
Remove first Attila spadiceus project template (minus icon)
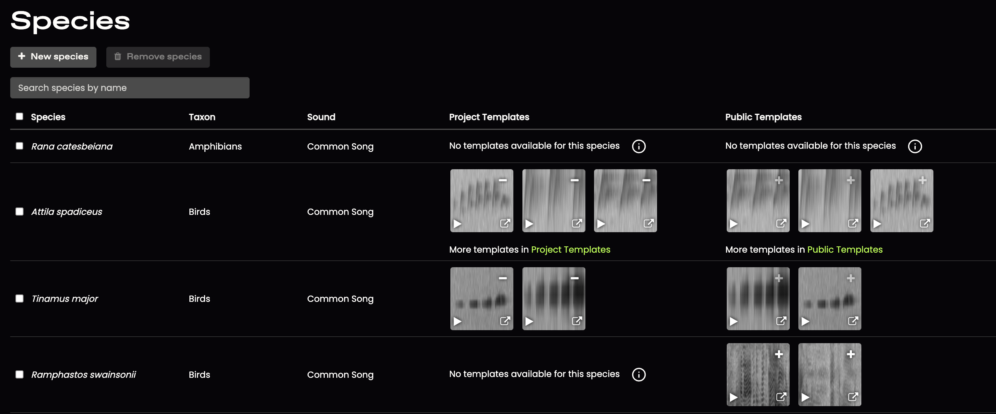pyautogui.click(x=503, y=180)
